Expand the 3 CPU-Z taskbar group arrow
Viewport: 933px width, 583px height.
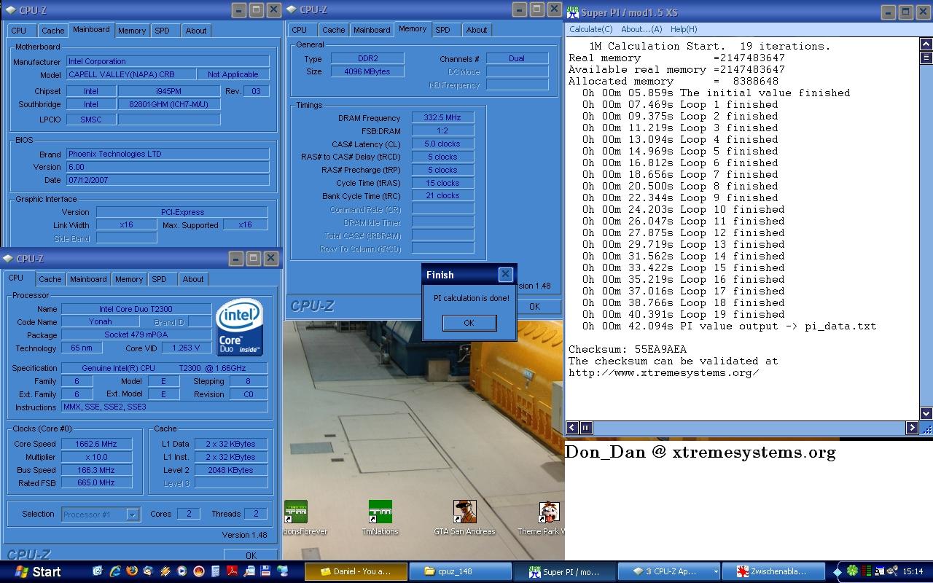(x=716, y=572)
